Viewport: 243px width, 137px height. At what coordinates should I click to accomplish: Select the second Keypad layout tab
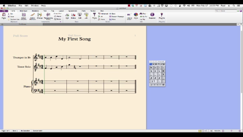[153, 64]
